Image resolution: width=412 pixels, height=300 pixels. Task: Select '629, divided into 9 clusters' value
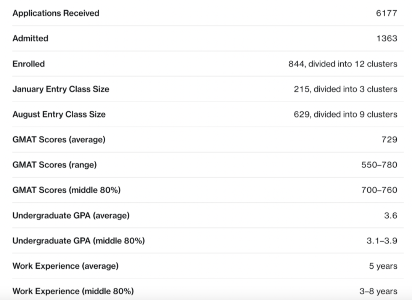[345, 114]
